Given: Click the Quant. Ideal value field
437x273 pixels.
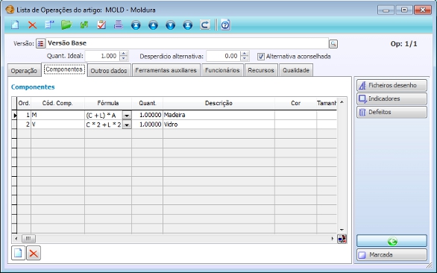Looking at the screenshot, I should 102,56.
